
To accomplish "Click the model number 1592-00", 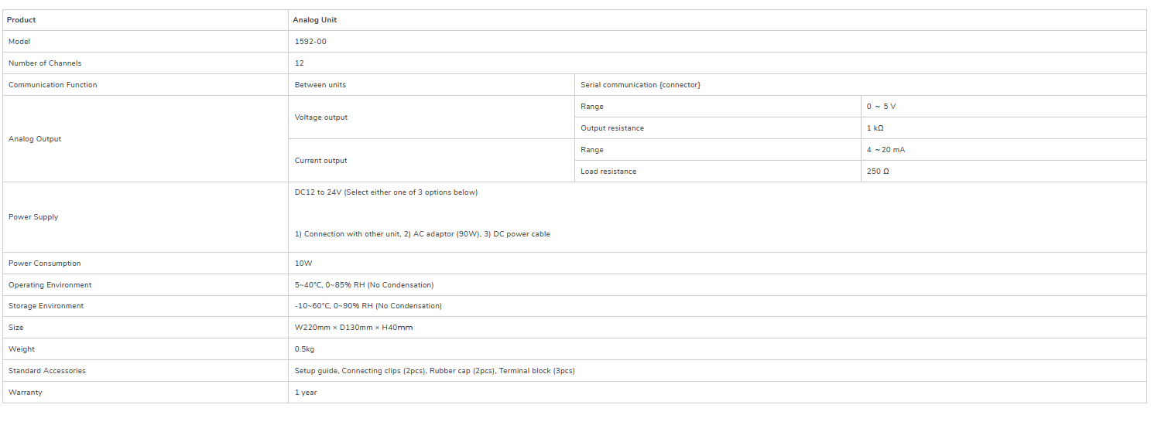I will [x=310, y=42].
